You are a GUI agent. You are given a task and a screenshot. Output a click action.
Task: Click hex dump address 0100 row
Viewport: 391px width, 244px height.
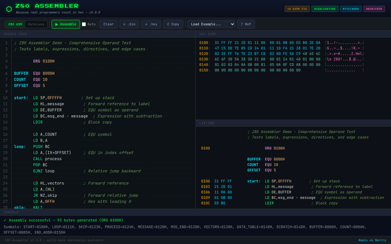tap(282, 43)
